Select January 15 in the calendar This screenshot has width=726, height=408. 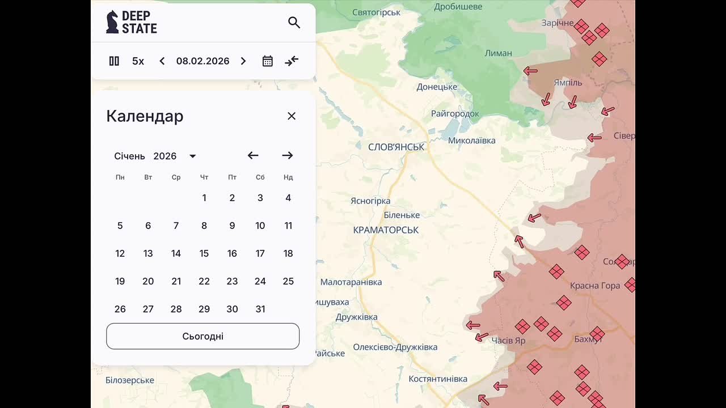204,254
